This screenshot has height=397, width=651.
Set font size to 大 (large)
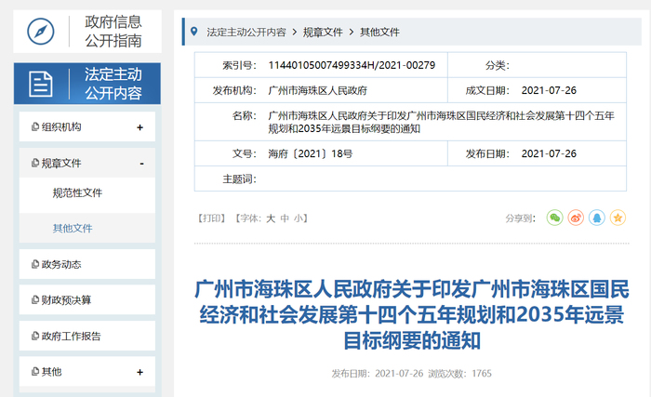pyautogui.click(x=271, y=218)
